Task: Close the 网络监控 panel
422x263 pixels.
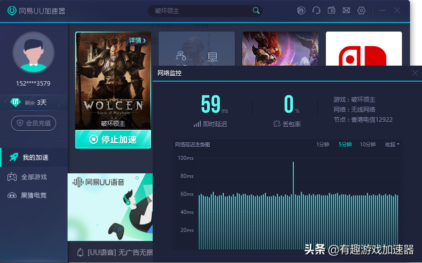Action: [415, 73]
